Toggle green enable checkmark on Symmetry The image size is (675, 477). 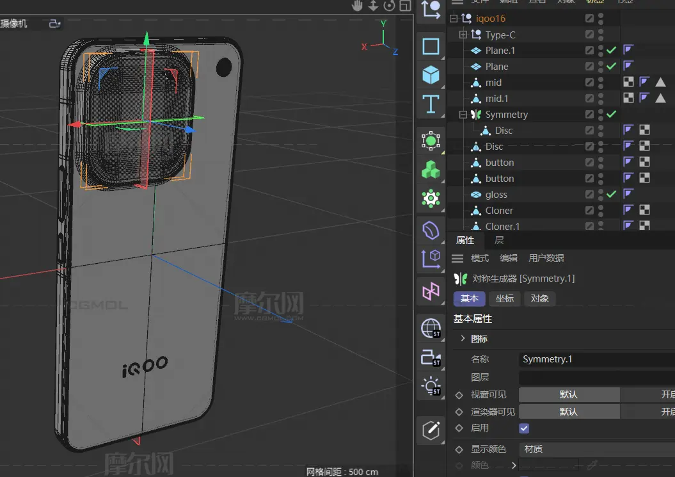[x=611, y=114]
